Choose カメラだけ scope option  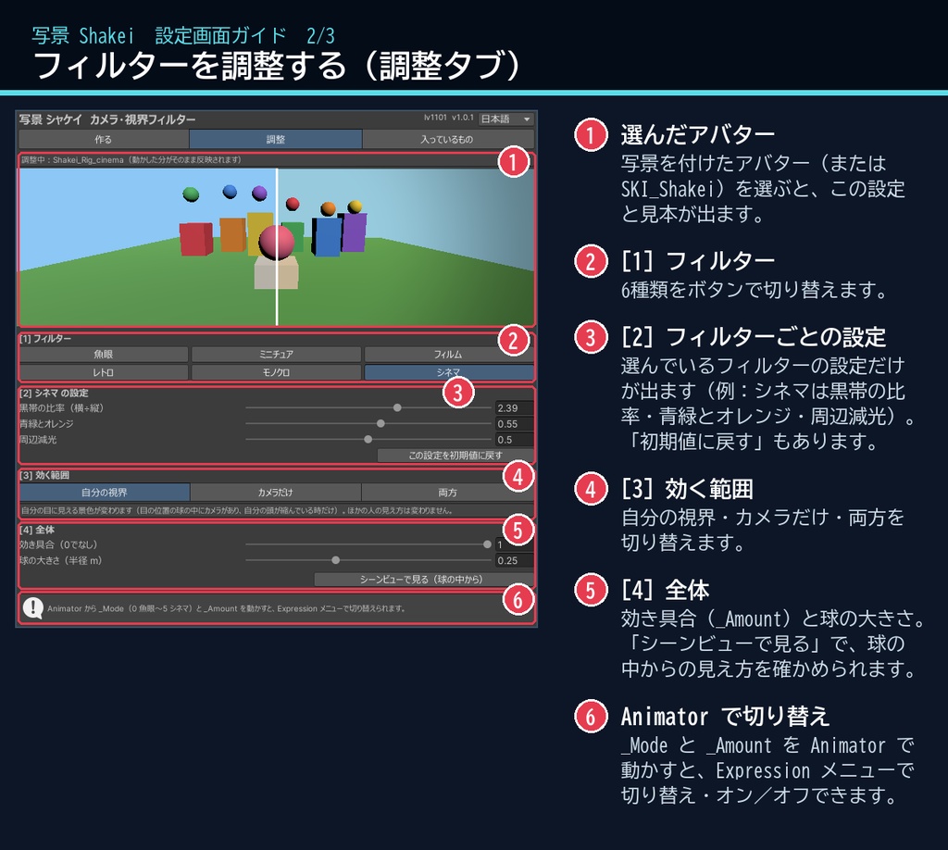tap(276, 492)
